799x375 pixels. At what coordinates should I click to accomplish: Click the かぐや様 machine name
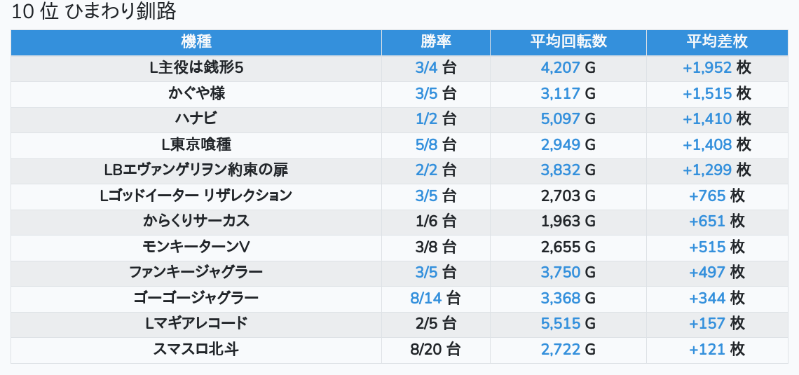click(196, 93)
